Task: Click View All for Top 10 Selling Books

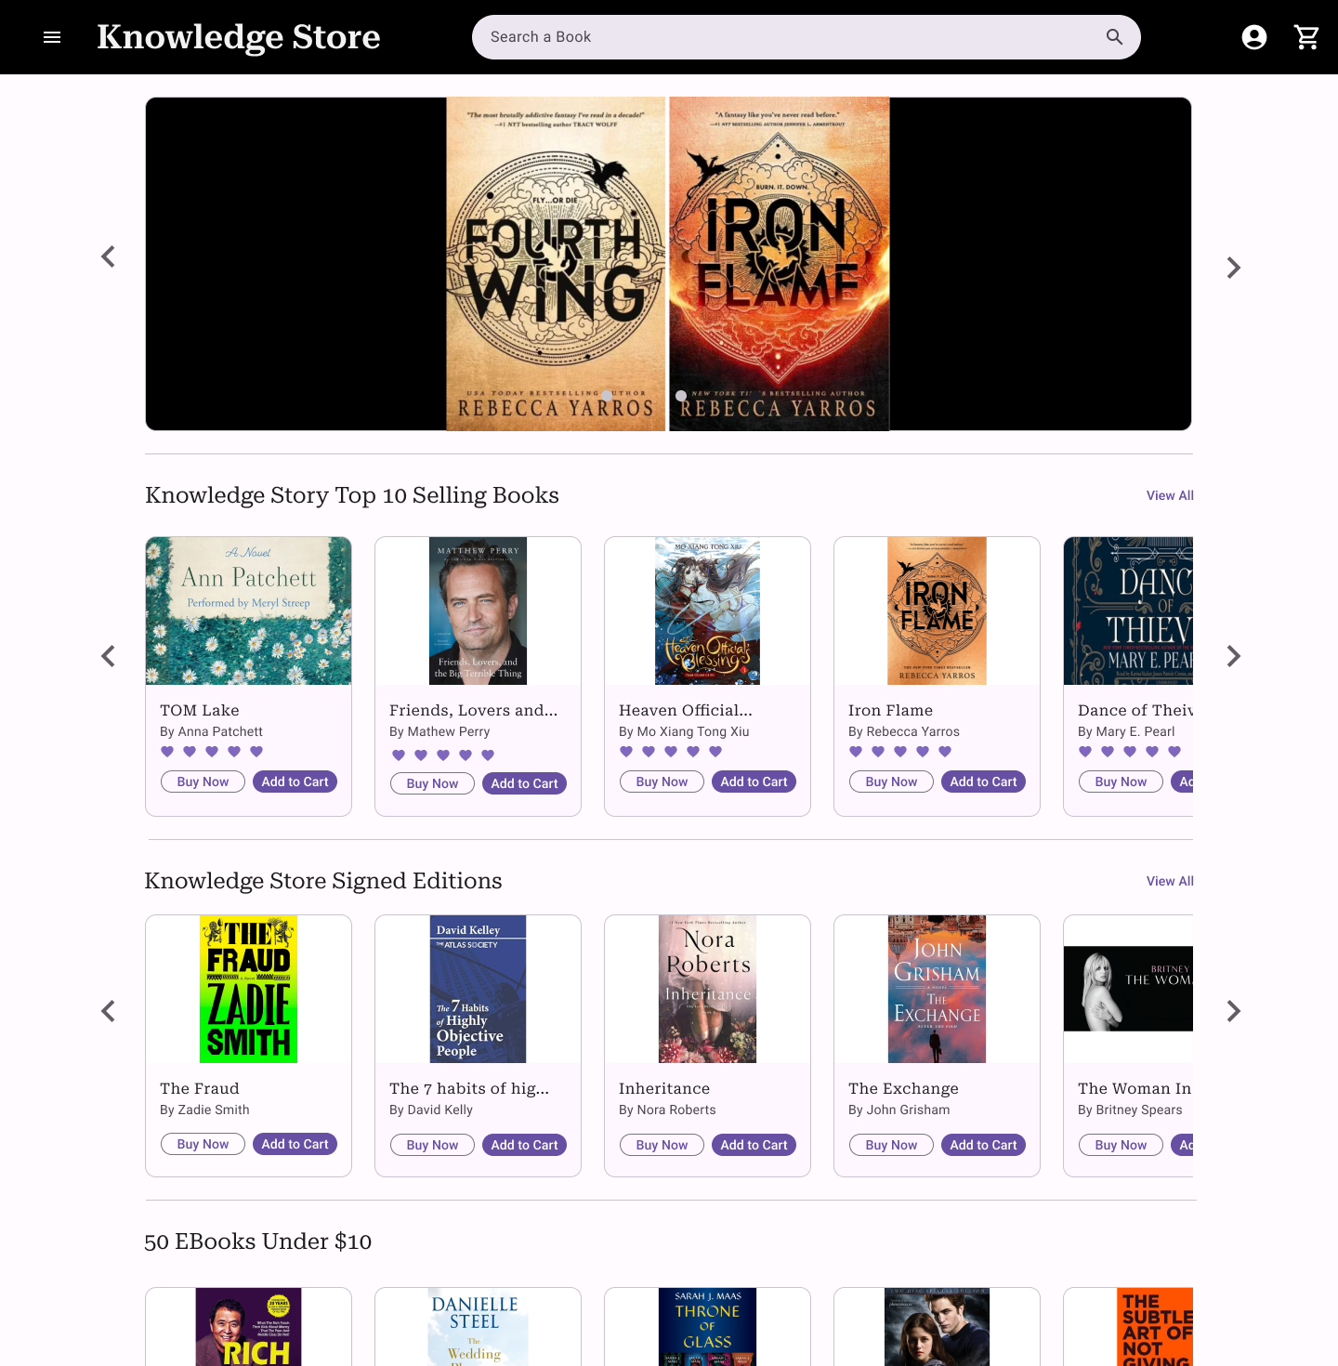Action: 1170,495
